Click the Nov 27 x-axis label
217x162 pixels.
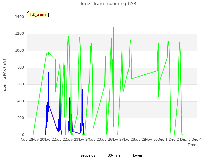(118, 139)
